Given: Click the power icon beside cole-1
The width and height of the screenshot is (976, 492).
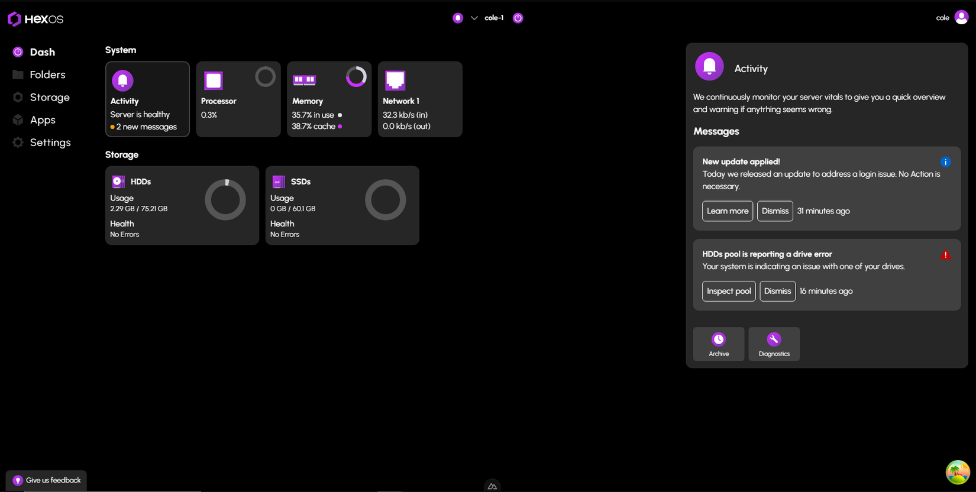Looking at the screenshot, I should (518, 18).
